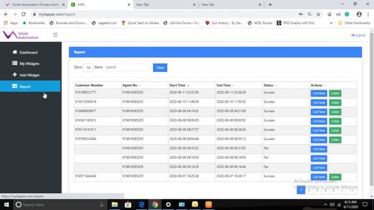Call Now for customer 918571844348
This screenshot has height=210, width=374.
click(x=318, y=177)
